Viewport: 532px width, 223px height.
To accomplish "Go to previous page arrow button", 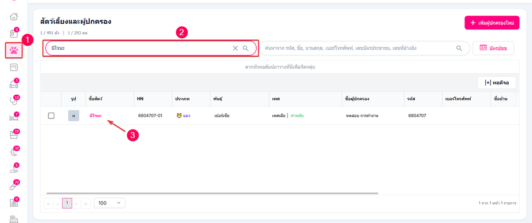I will pos(58,203).
